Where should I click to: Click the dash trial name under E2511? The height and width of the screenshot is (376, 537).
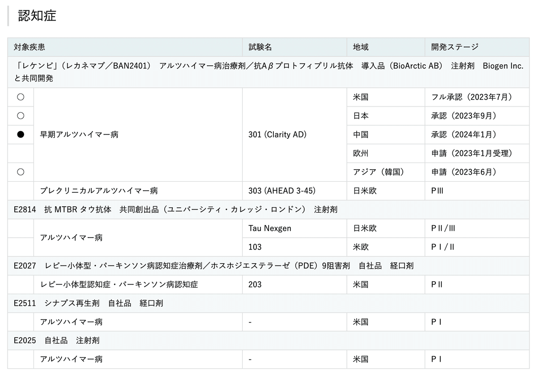click(250, 322)
